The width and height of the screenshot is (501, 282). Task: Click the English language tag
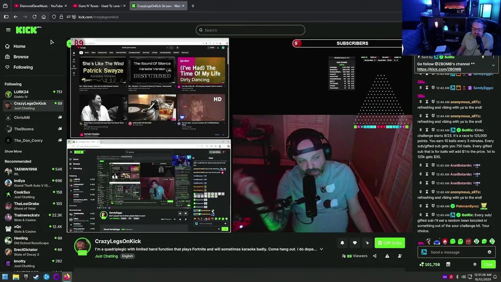pyautogui.click(x=127, y=256)
